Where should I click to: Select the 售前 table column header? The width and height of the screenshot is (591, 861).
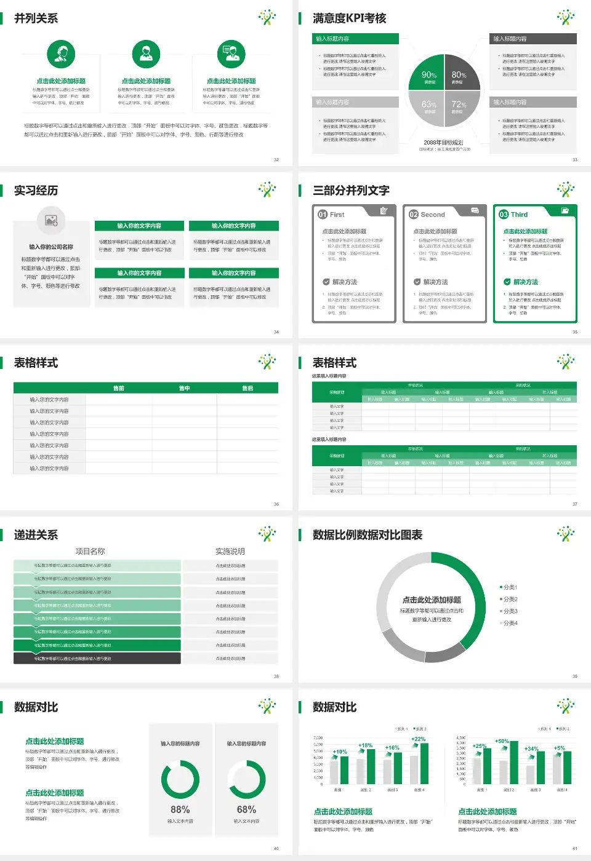click(119, 388)
